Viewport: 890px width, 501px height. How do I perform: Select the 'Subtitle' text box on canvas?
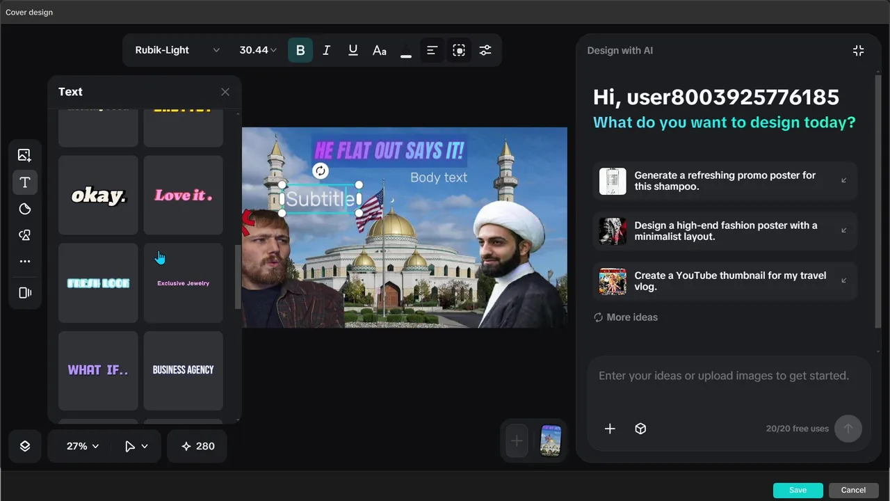coord(321,199)
